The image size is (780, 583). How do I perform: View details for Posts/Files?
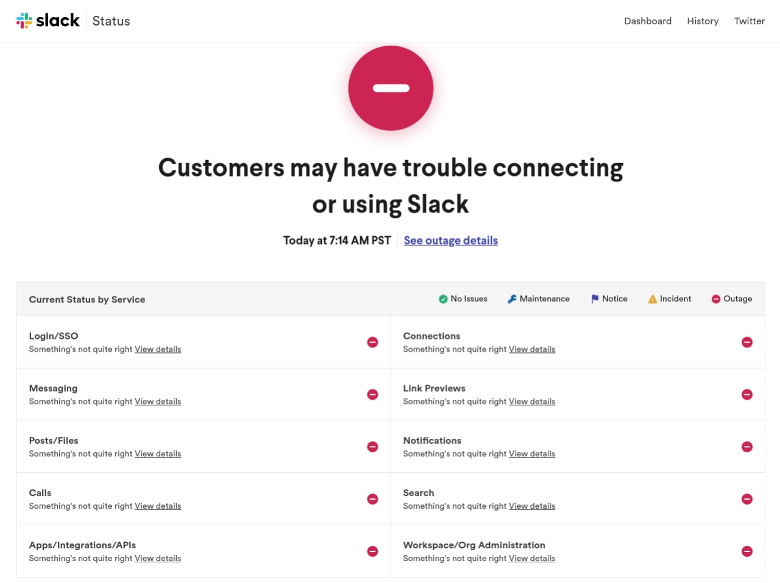[158, 454]
